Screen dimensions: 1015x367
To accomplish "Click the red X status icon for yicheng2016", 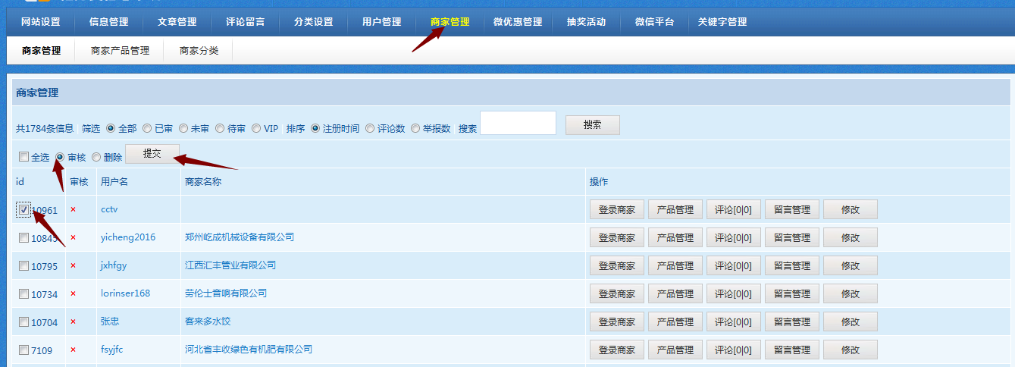I will (74, 237).
